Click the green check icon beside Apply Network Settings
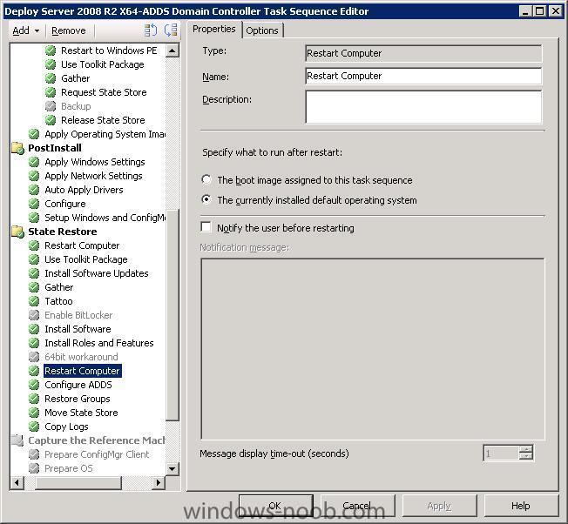 (34, 176)
